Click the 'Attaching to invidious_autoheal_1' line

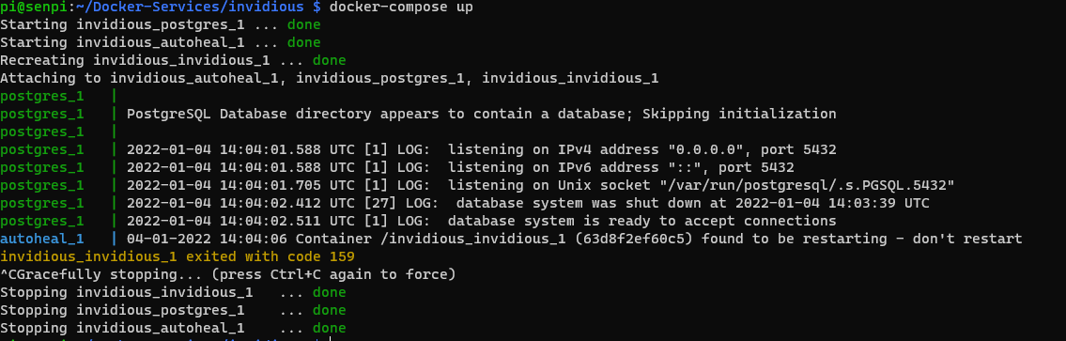click(x=329, y=78)
